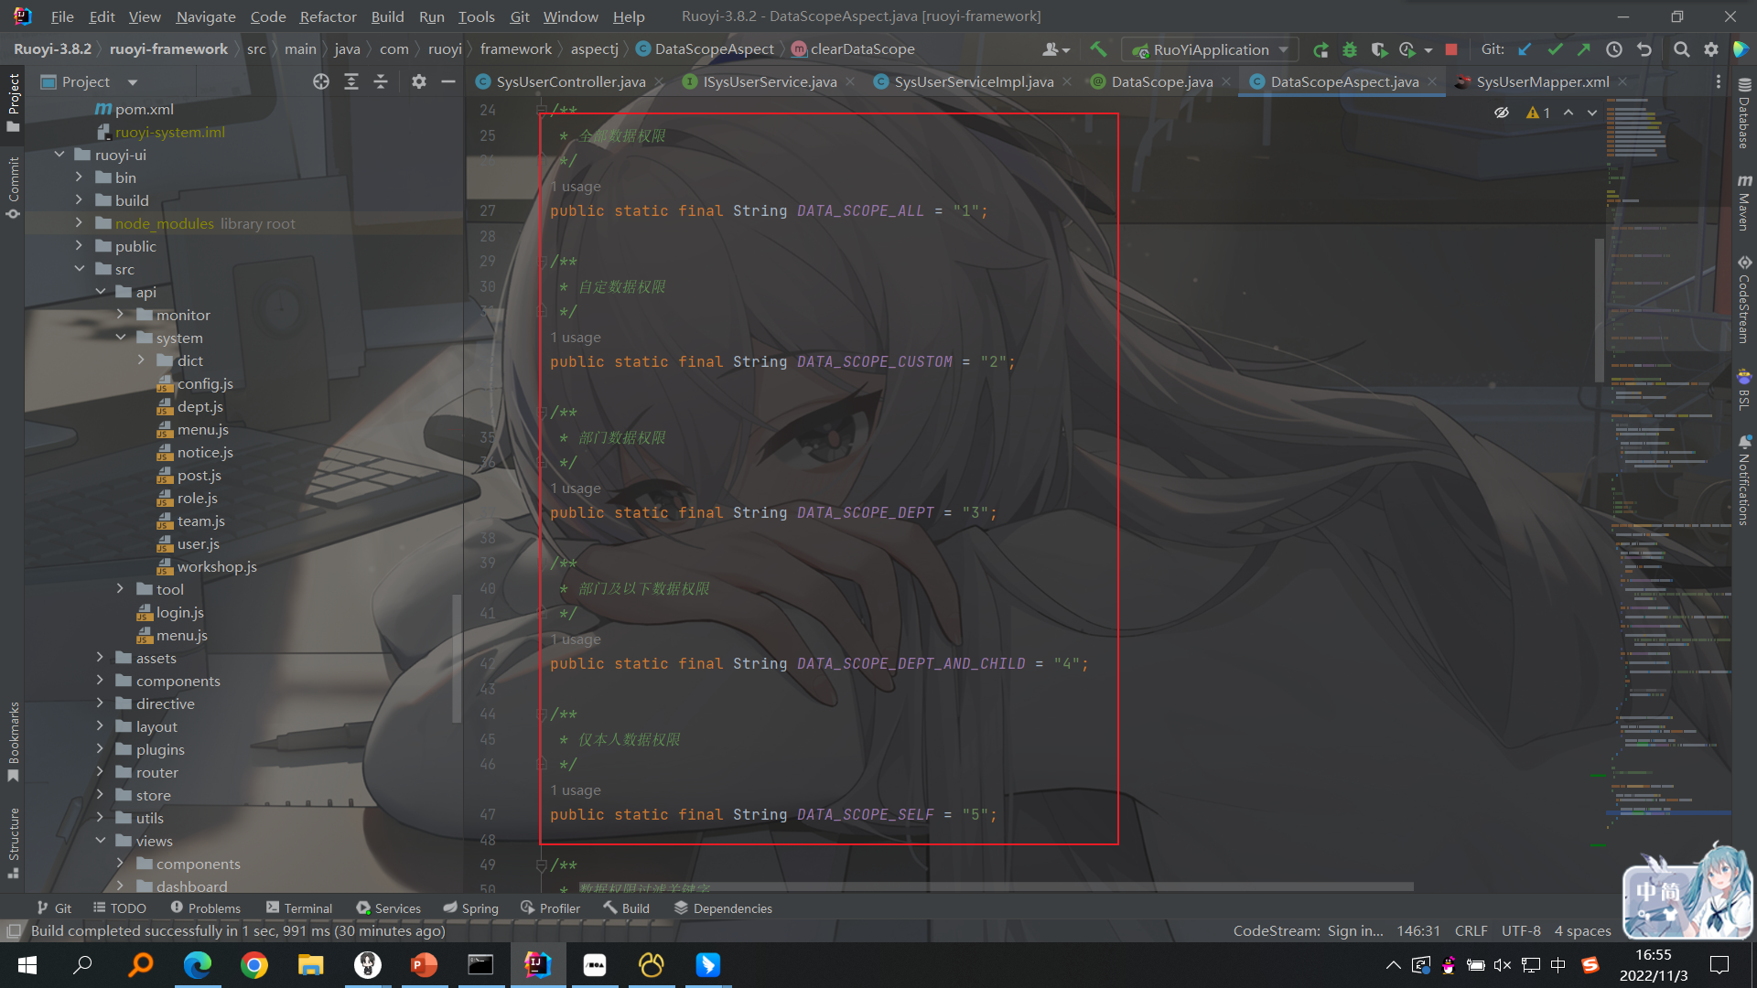This screenshot has height=988, width=1757.
Task: Open Git show history clock icon
Action: click(1614, 49)
